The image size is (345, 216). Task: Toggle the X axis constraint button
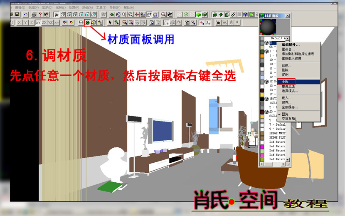tap(20, 23)
